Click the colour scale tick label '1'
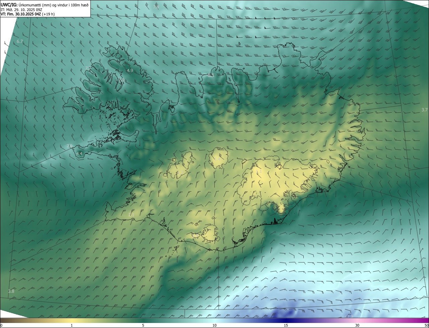The height and width of the screenshot is (328, 429). point(72,325)
